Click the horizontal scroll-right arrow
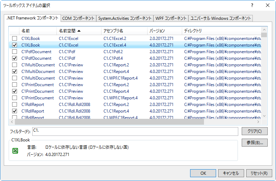The image size is (276, 181). pyautogui.click(x=258, y=122)
